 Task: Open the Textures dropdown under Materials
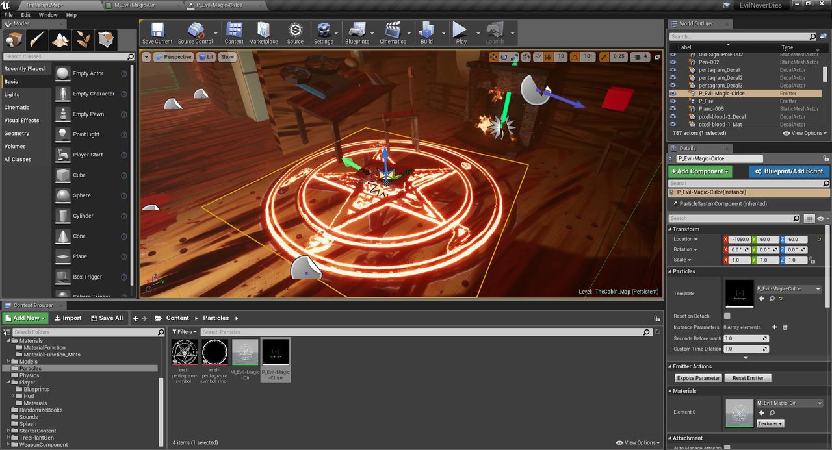tap(770, 423)
